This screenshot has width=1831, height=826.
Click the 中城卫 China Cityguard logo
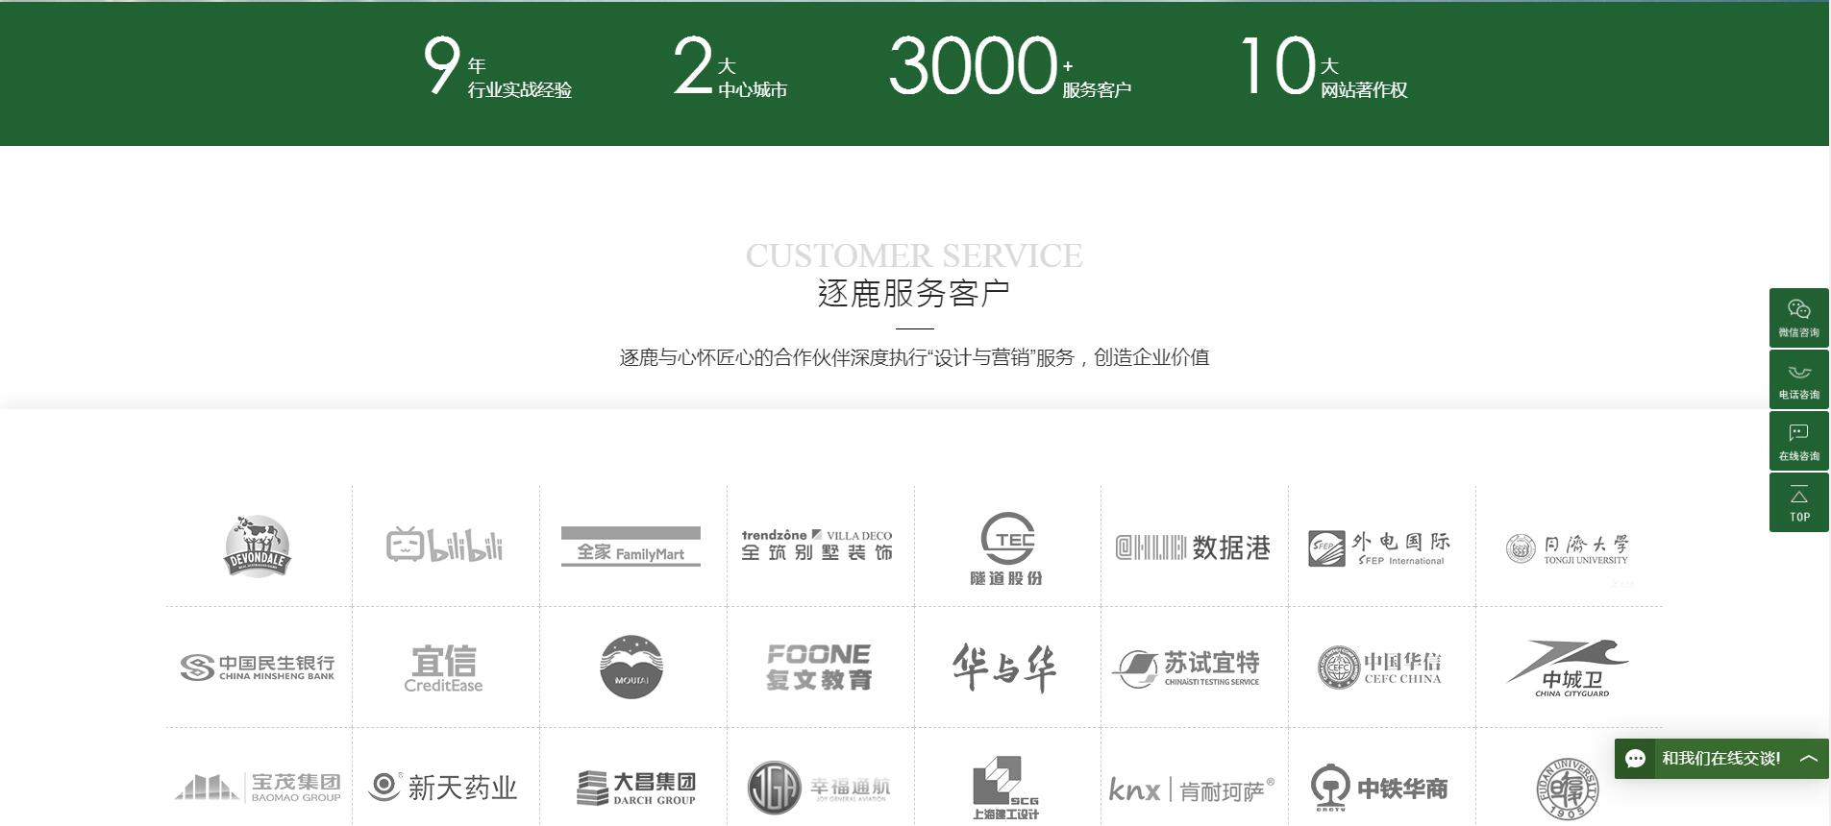pyautogui.click(x=1568, y=668)
